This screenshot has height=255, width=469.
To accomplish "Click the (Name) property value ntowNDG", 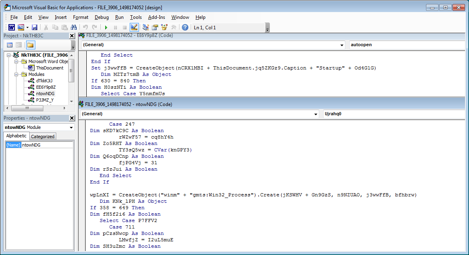I will (x=47, y=145).
